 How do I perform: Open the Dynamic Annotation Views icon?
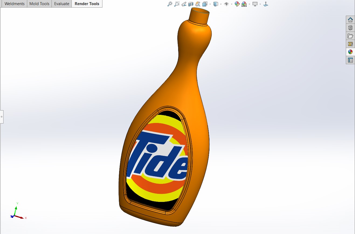(198, 4)
